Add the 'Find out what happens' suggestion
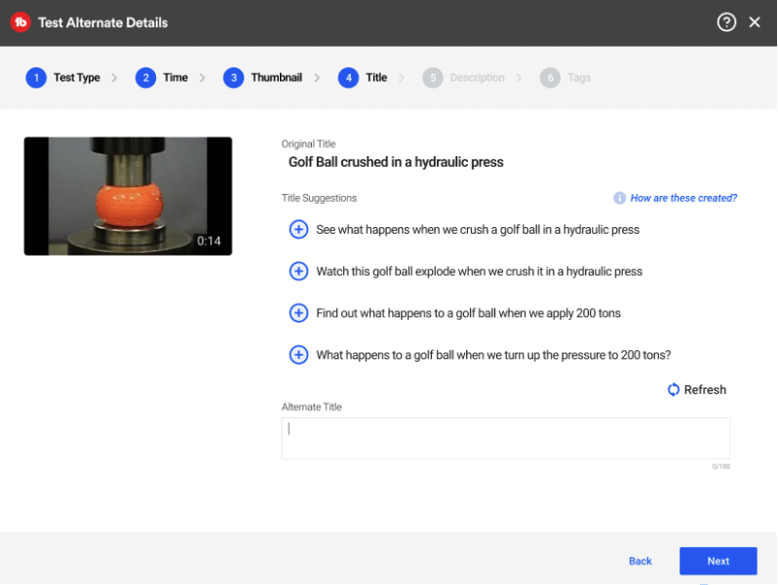778x585 pixels. [x=299, y=313]
